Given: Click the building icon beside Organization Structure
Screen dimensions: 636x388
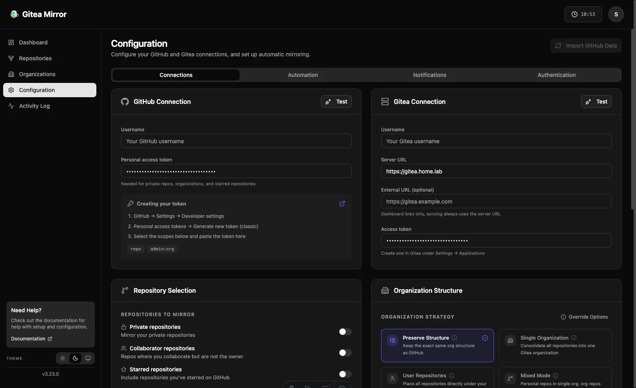Looking at the screenshot, I should (385, 290).
